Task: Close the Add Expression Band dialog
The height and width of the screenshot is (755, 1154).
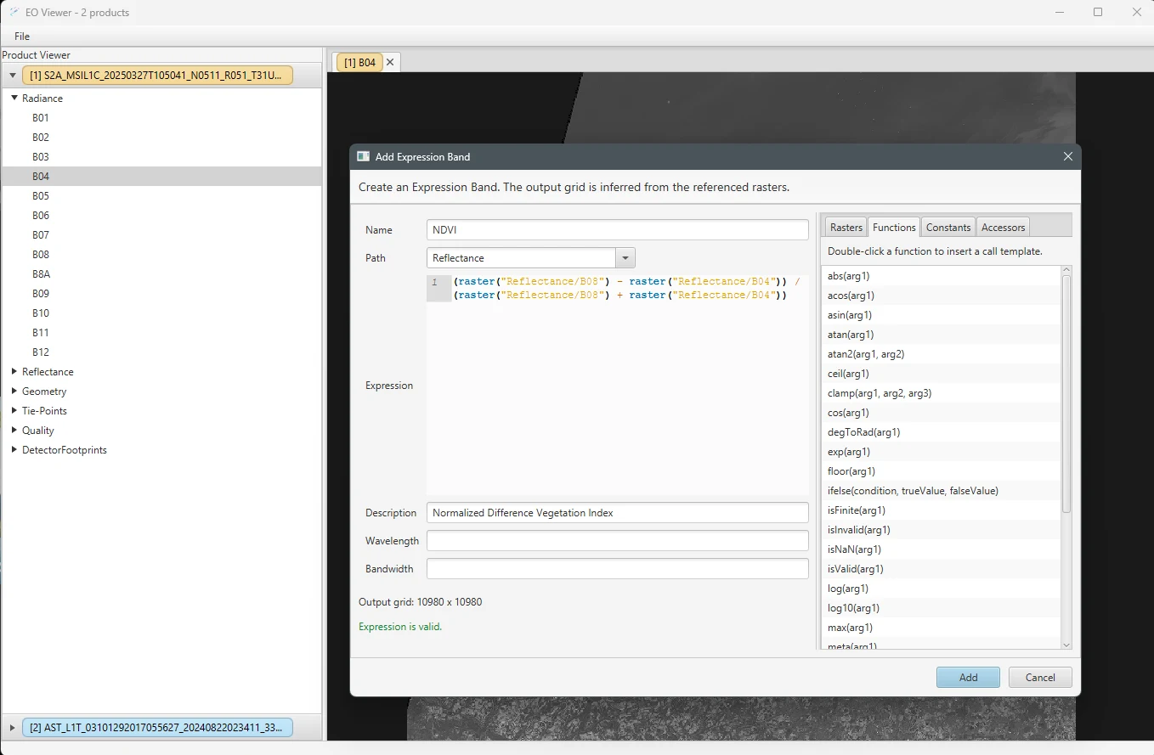Action: click(x=1068, y=156)
